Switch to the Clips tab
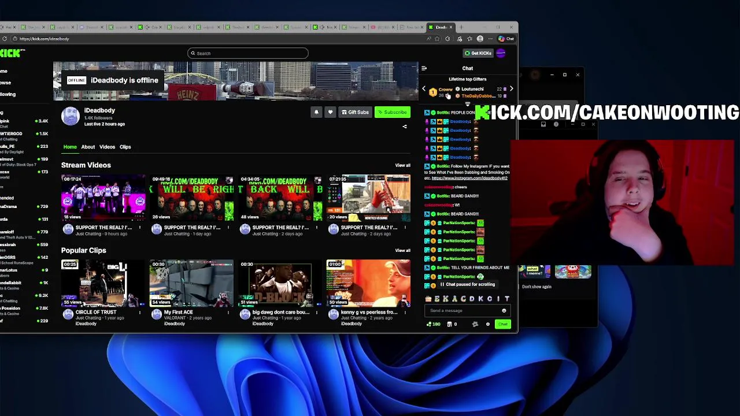The height and width of the screenshot is (416, 740). tap(125, 147)
